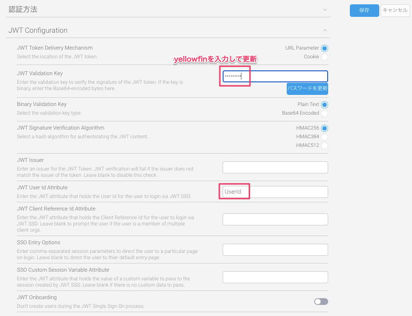
Task: Click the Client Reference Id Attribute field
Action: click(x=275, y=219)
